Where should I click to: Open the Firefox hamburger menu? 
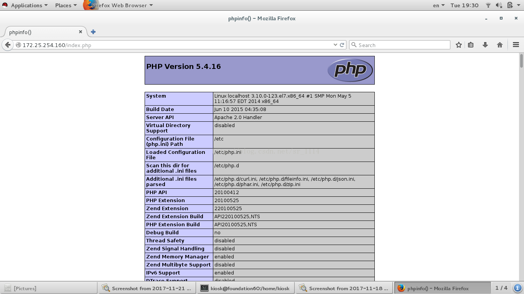point(516,45)
